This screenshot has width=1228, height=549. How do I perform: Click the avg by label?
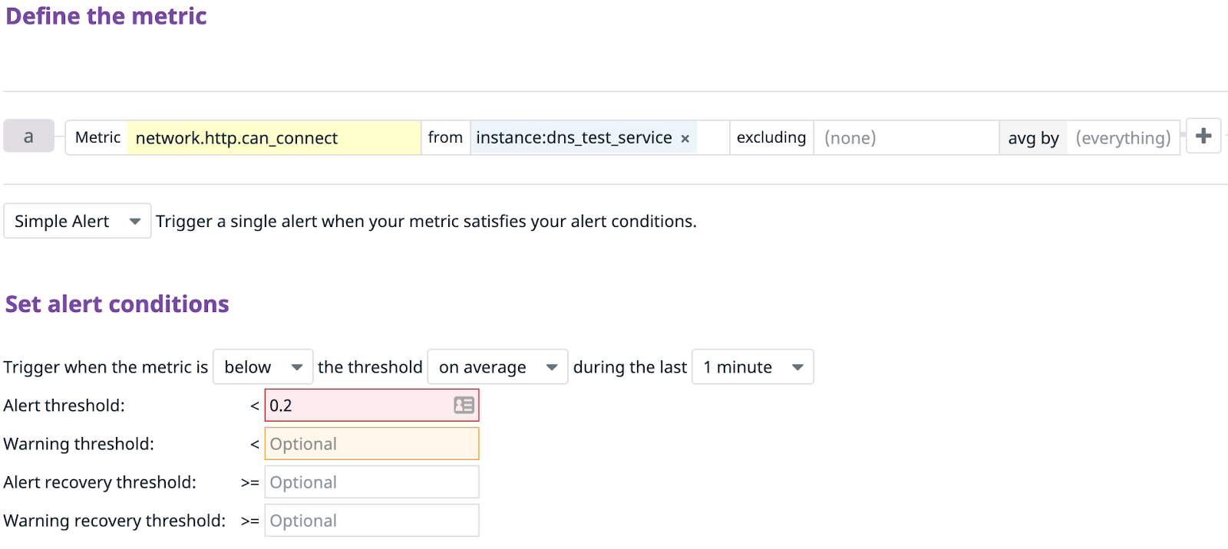[x=1033, y=138]
